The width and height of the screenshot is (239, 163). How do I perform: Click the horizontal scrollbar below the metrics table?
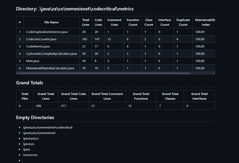(x=116, y=73)
